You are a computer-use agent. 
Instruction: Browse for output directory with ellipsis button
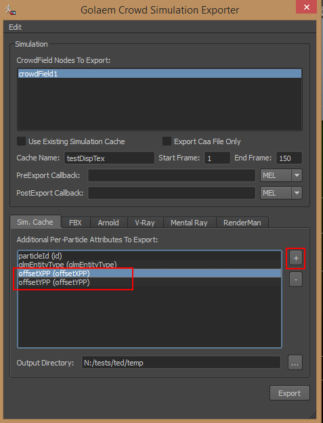pos(295,363)
